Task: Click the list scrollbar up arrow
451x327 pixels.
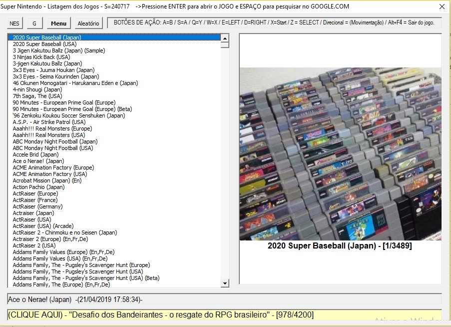Action: [x=225, y=38]
